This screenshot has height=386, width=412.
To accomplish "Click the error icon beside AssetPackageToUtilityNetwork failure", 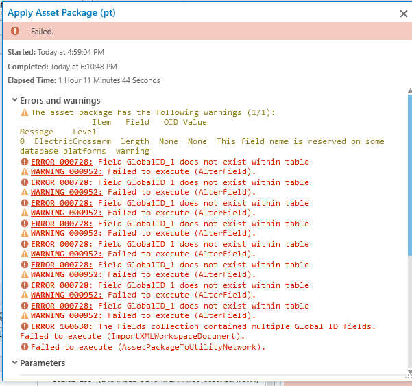I will click(25, 347).
